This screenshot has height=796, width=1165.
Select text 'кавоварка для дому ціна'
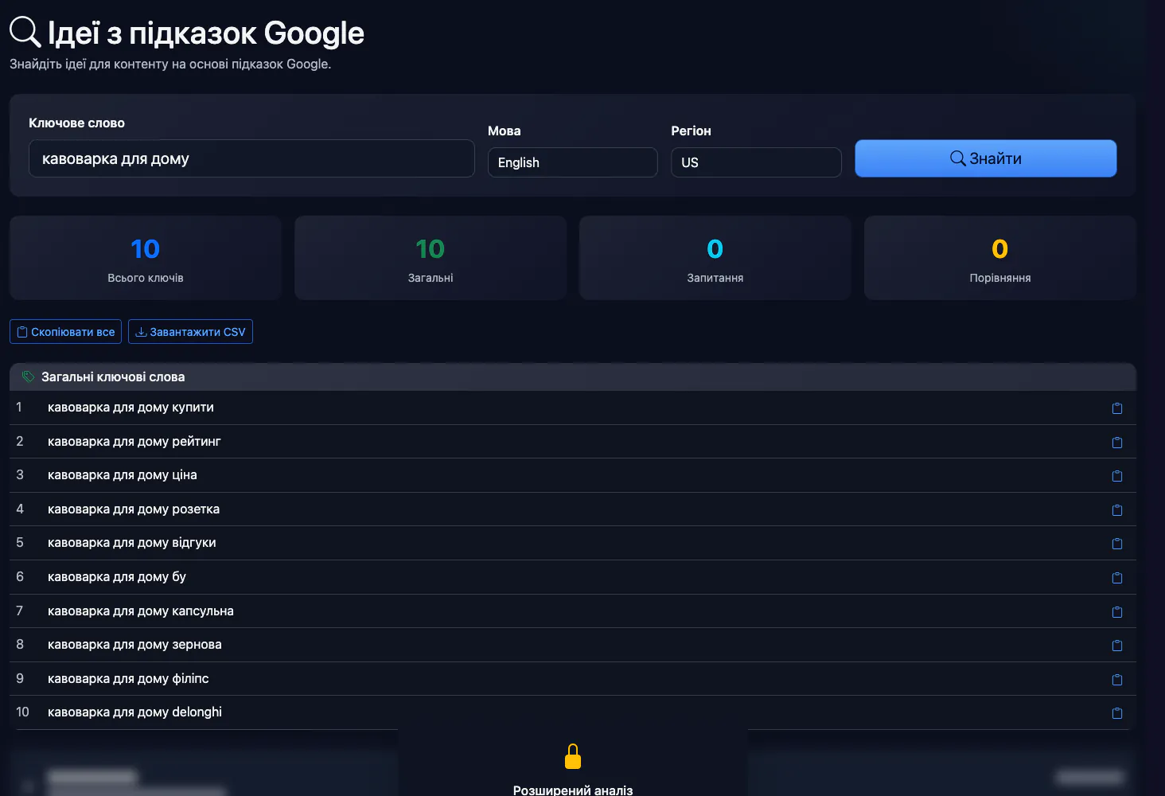click(123, 475)
